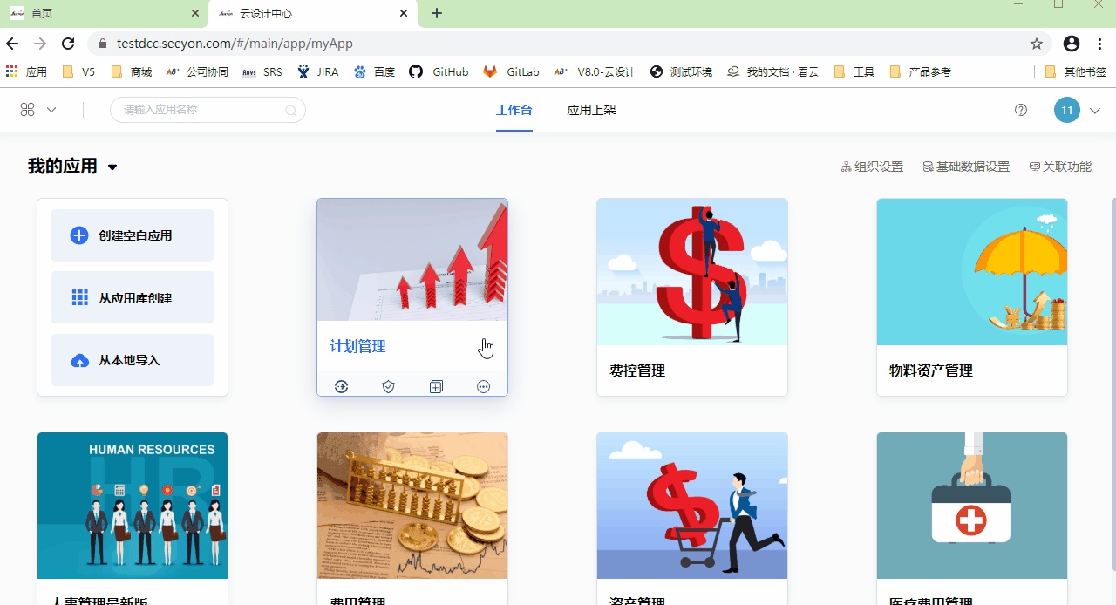The width and height of the screenshot is (1116, 605).
Task: Expand the chevron next to the grid icon
Action: click(51, 110)
